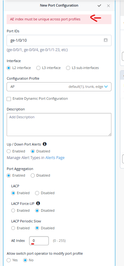The height and width of the screenshot is (266, 124).
Task: Open the Alerts Page link
Action: pyautogui.click(x=55, y=158)
